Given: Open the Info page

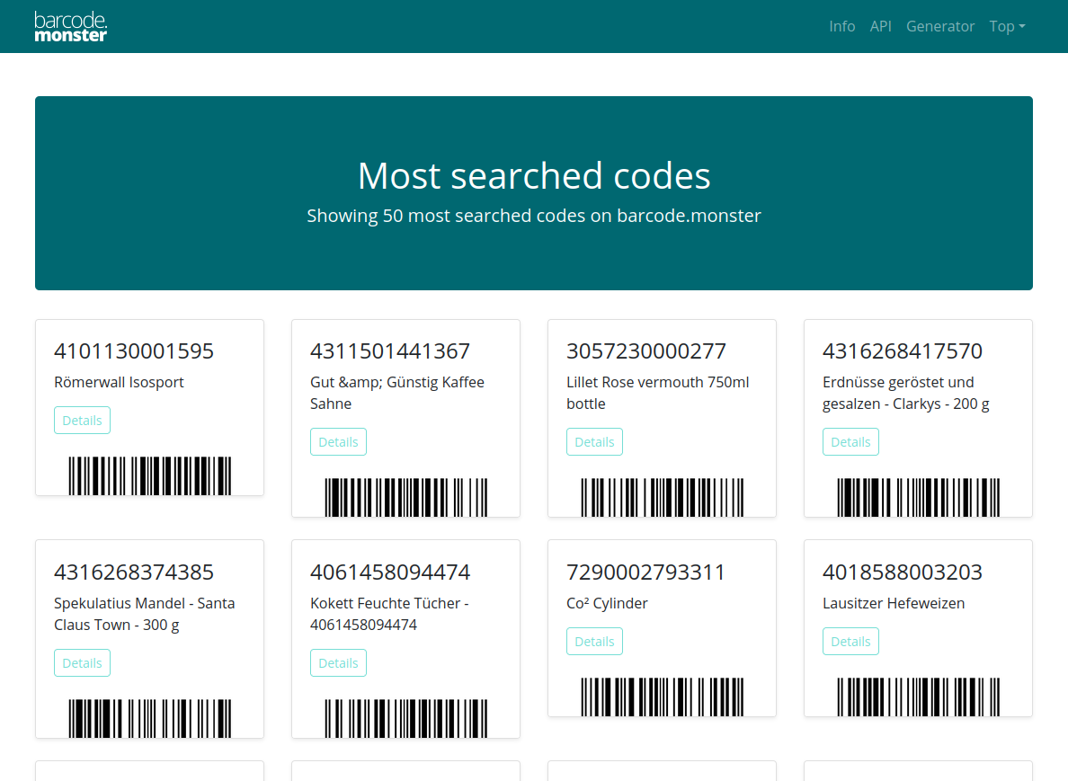Looking at the screenshot, I should pos(841,27).
